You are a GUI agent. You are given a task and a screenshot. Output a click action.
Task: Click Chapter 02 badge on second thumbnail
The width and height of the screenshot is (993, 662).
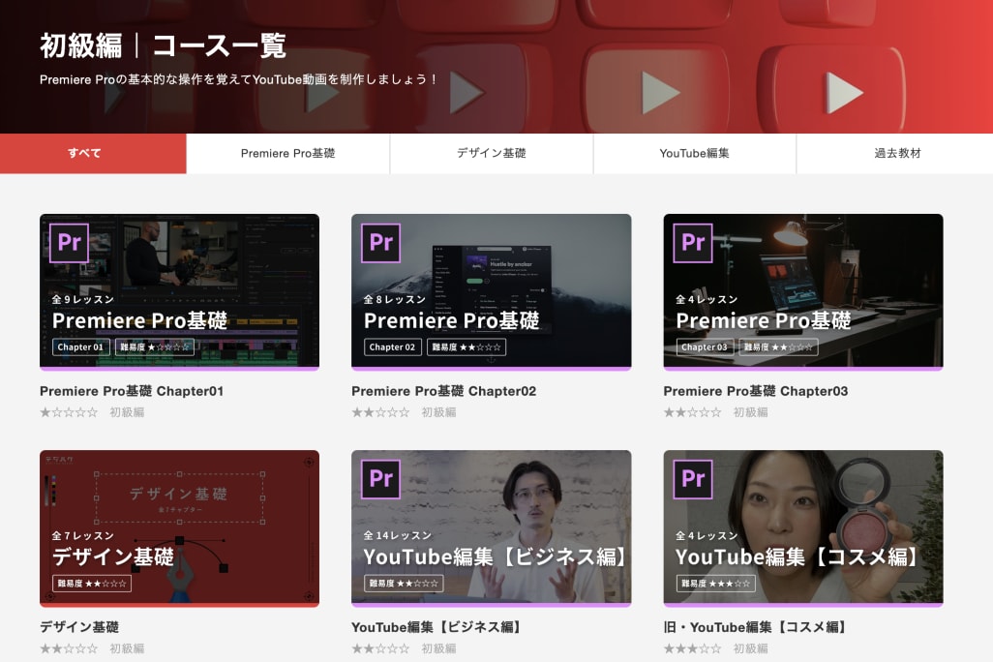(393, 347)
